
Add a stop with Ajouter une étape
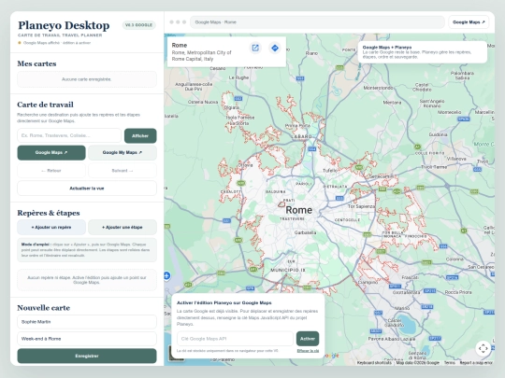click(123, 227)
